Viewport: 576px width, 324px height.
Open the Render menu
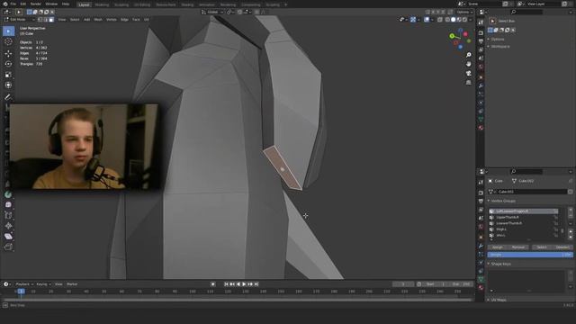(x=36, y=4)
